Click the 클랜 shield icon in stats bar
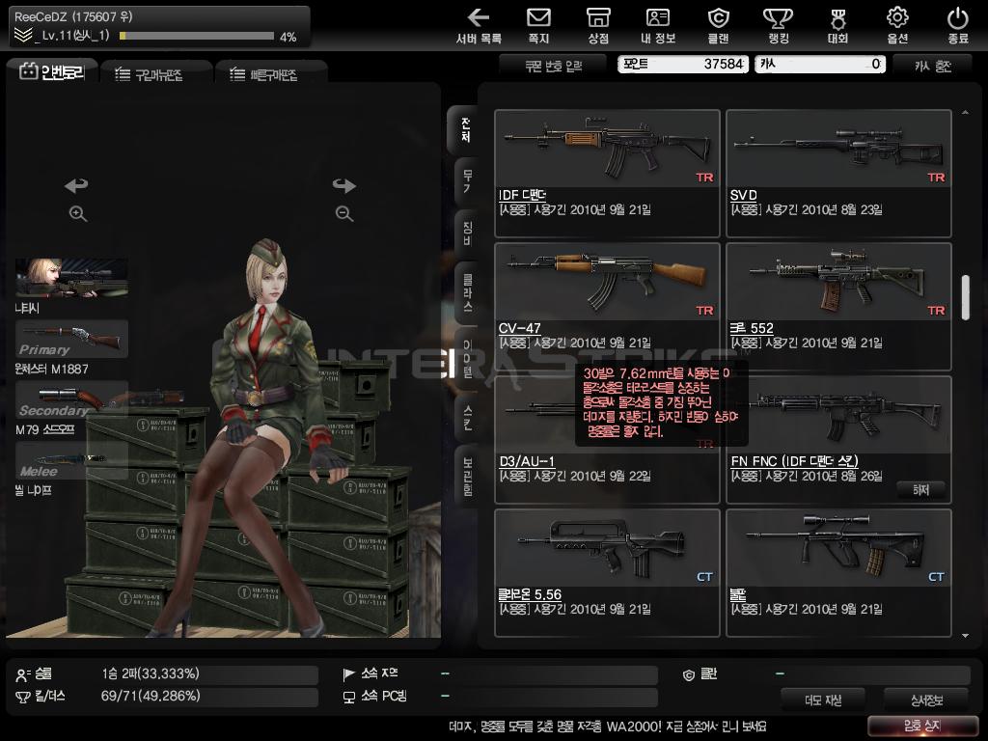988x741 pixels. [x=689, y=674]
